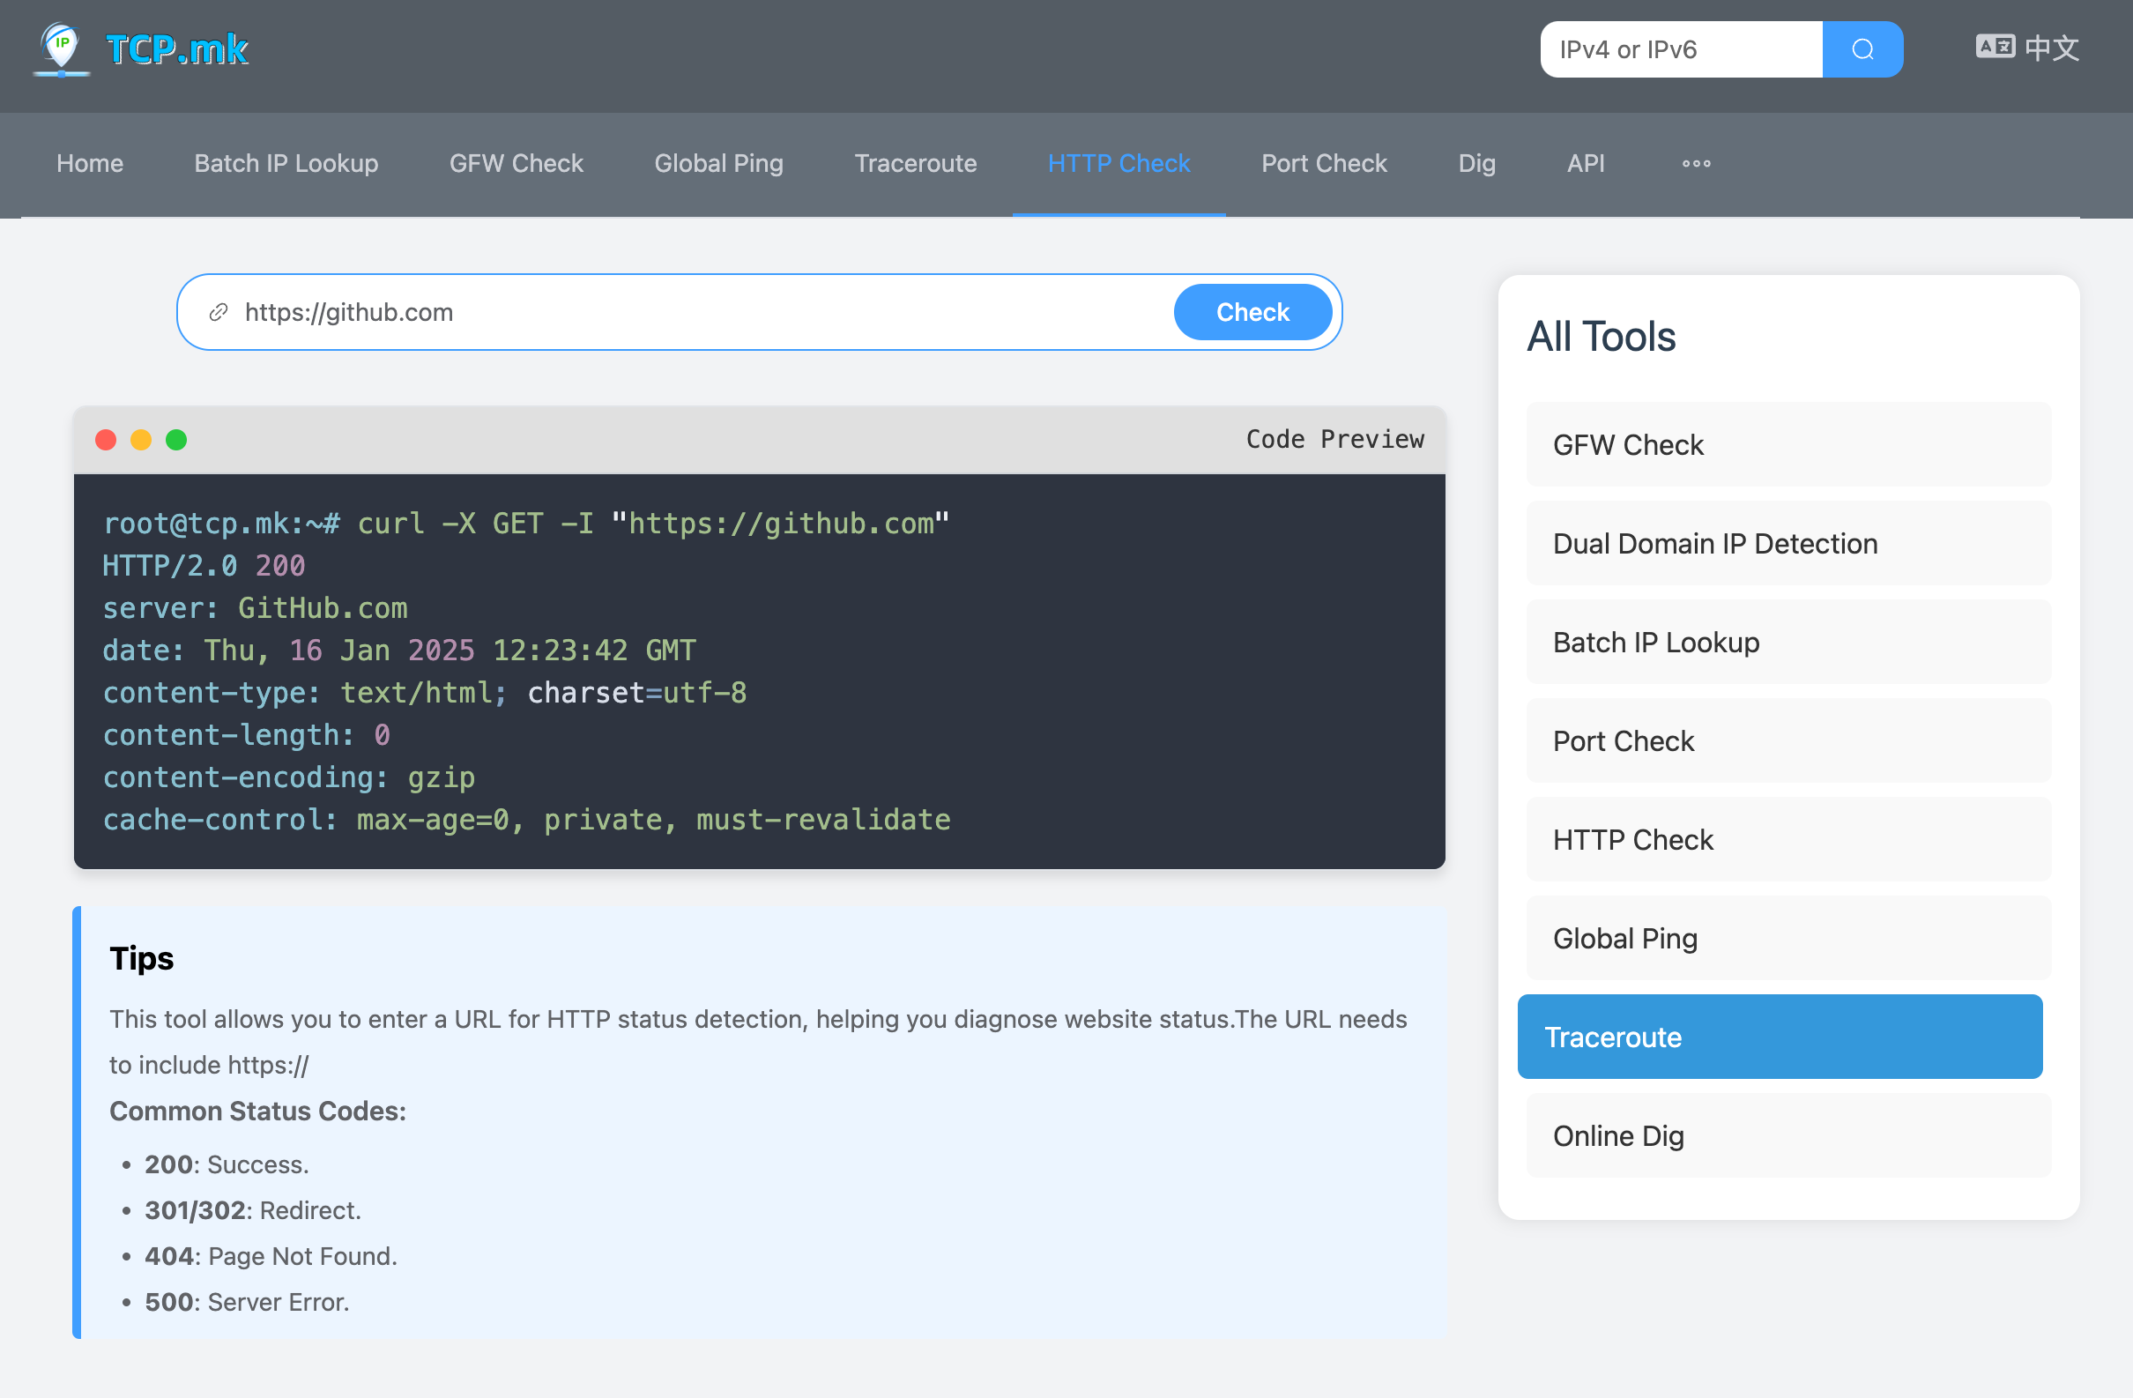
Task: Click the TCP.mk location pin logo
Action: tap(61, 48)
